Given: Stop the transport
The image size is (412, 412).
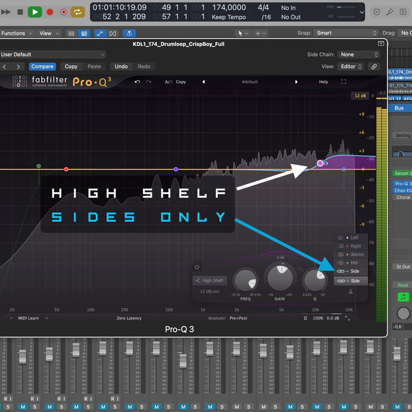Looking at the screenshot, I should pyautogui.click(x=20, y=12).
